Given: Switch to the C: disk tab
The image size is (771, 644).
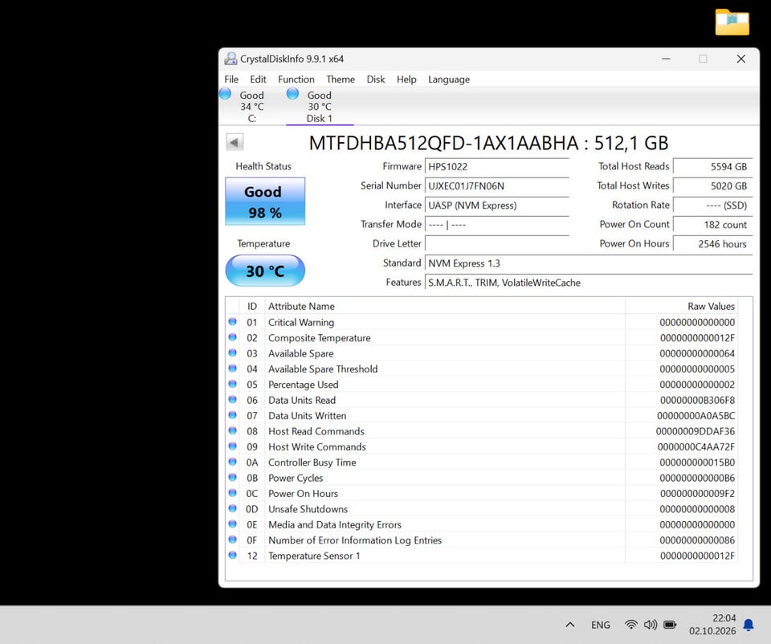Looking at the screenshot, I should pos(251,106).
